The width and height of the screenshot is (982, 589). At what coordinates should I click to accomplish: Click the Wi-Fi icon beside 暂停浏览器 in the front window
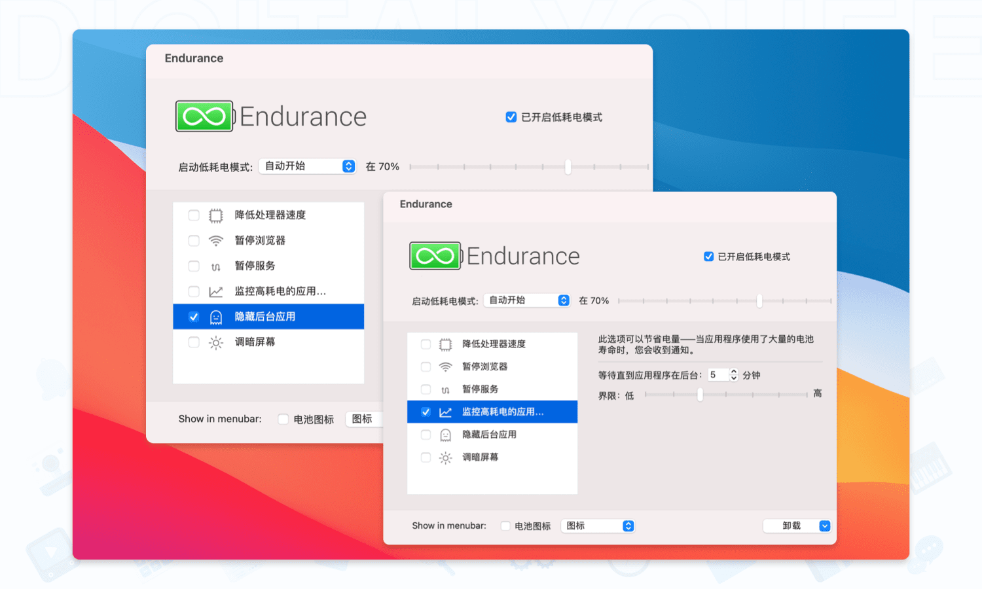(445, 366)
